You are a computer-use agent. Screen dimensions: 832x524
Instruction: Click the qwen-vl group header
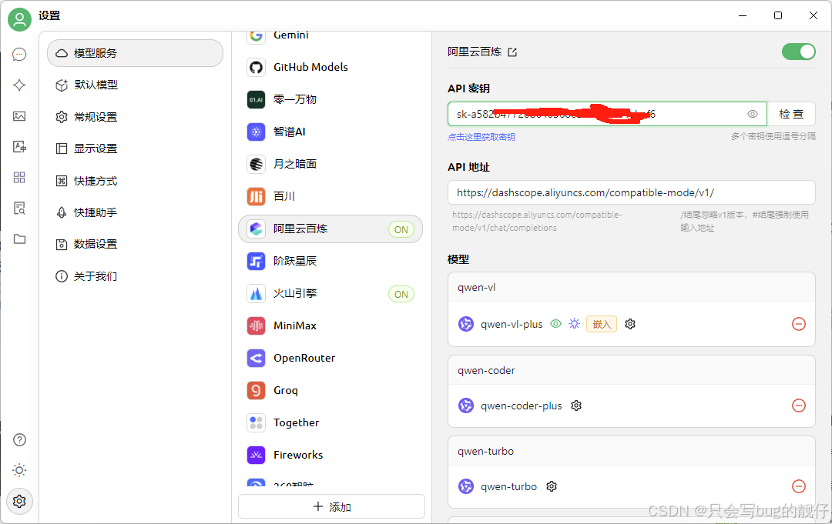632,287
